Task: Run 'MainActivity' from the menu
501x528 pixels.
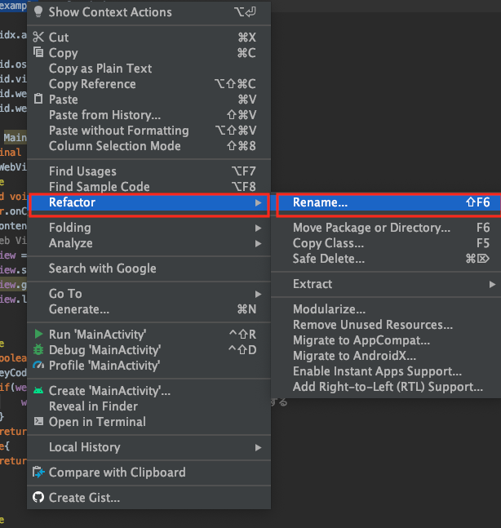Action: point(149,335)
